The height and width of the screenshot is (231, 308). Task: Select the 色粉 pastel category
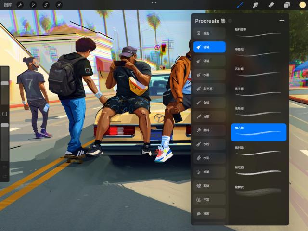click(209, 103)
